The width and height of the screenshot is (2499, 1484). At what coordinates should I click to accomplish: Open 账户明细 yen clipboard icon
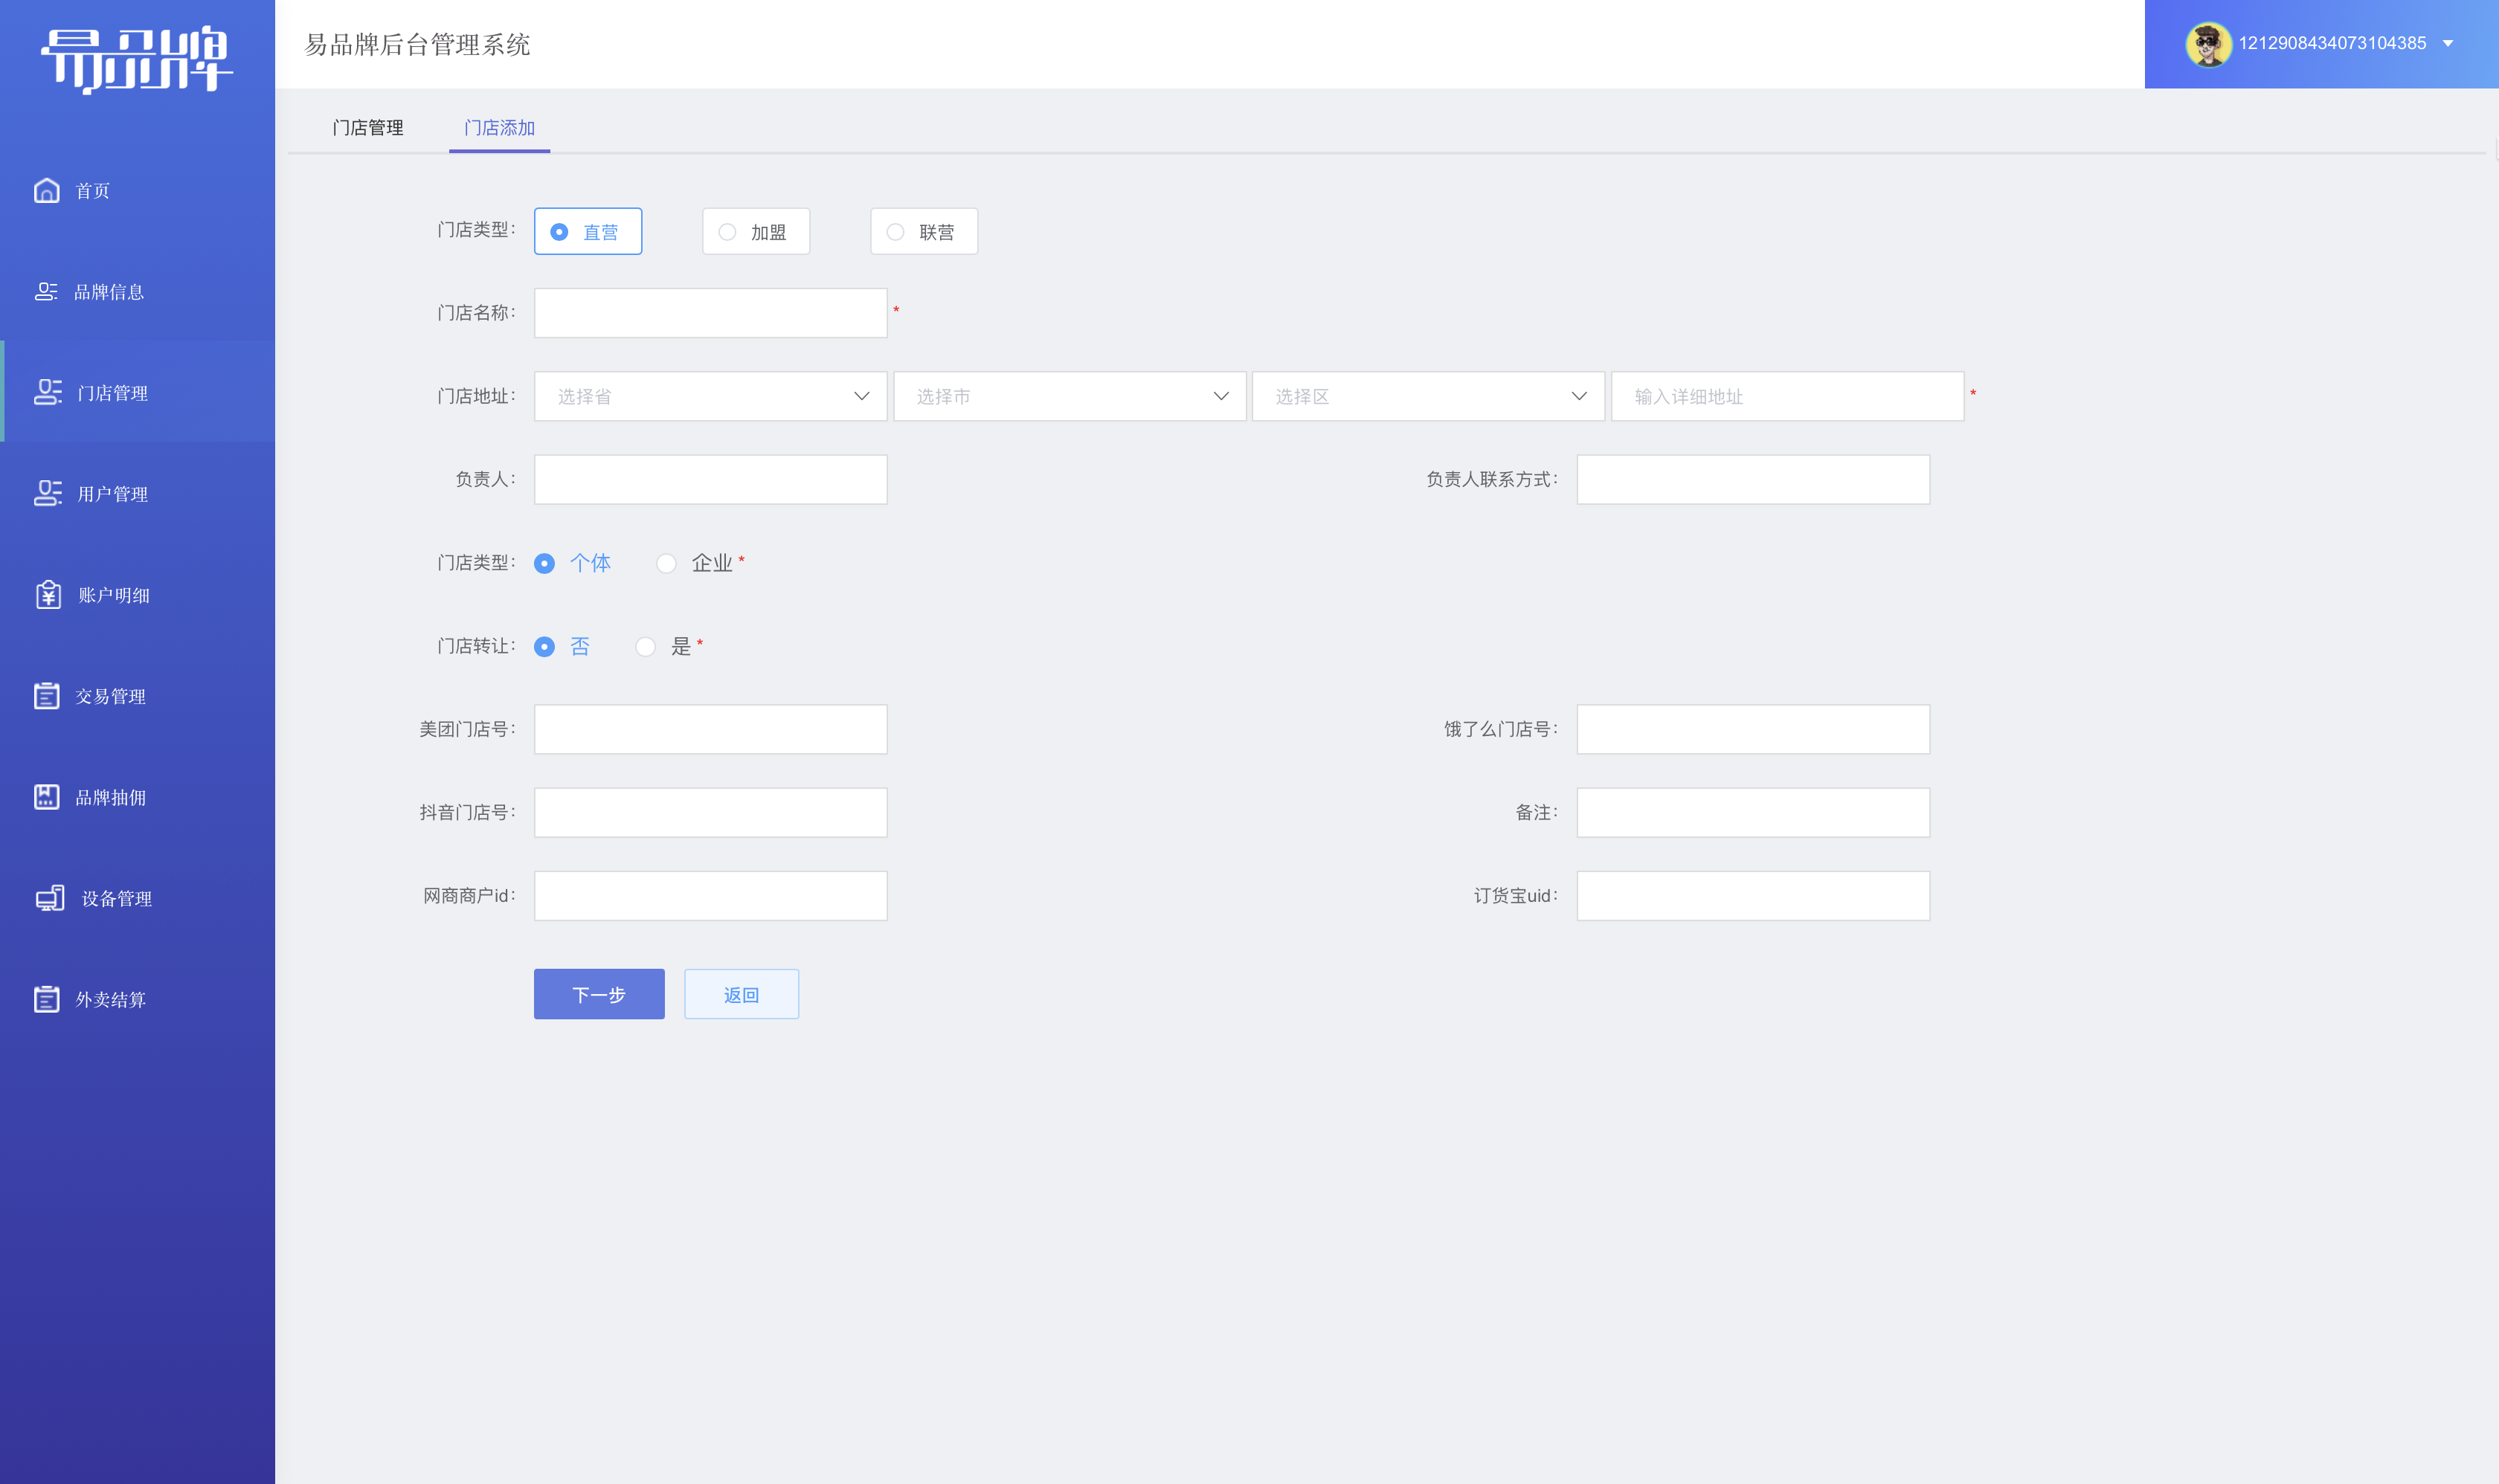48,594
